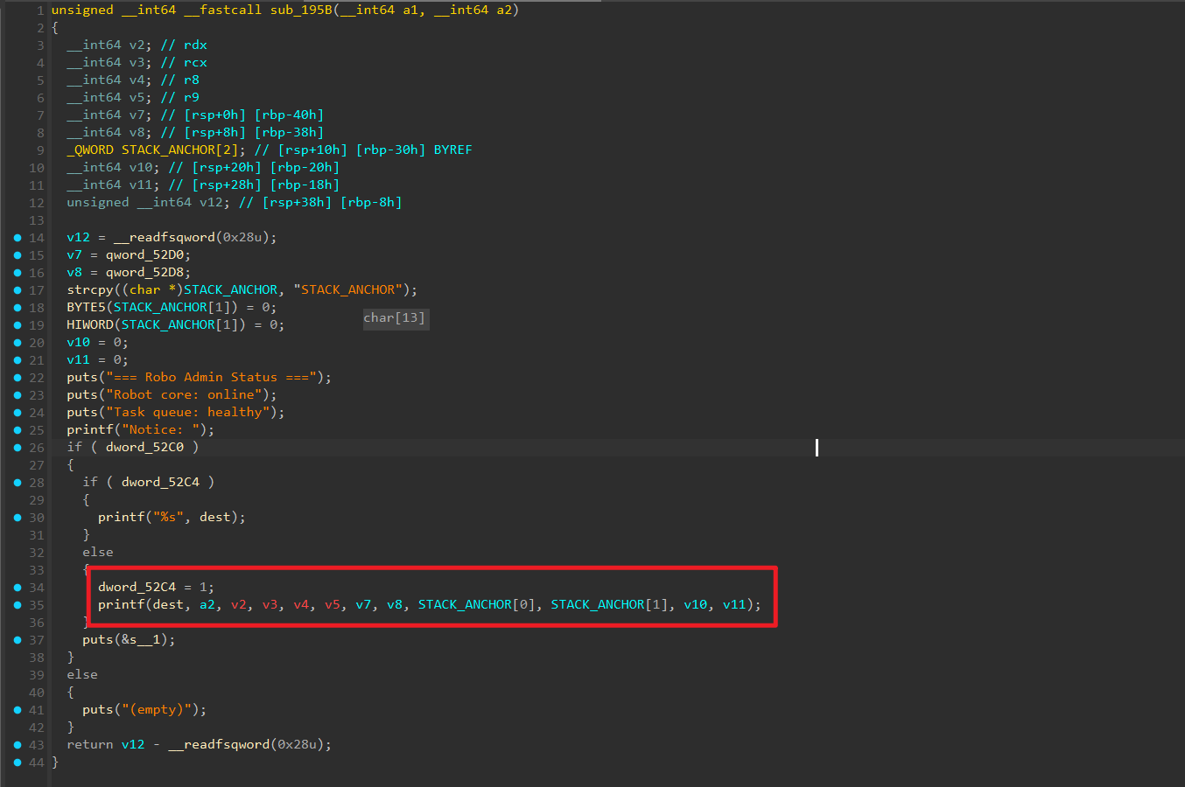Toggle breakpoint dot on line 14
The height and width of the screenshot is (787, 1185).
(x=17, y=238)
